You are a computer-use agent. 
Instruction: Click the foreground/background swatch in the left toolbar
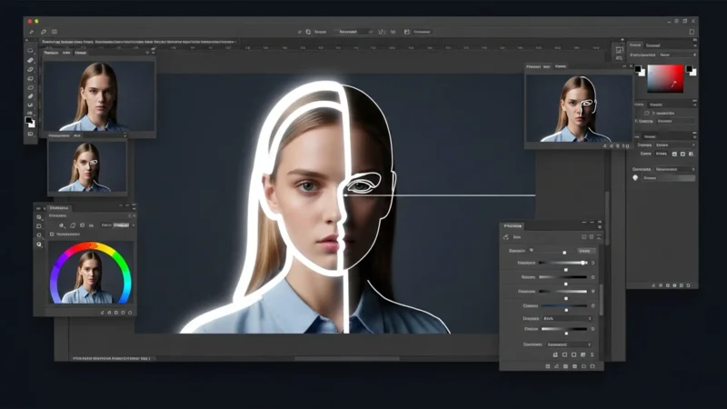pyautogui.click(x=30, y=122)
